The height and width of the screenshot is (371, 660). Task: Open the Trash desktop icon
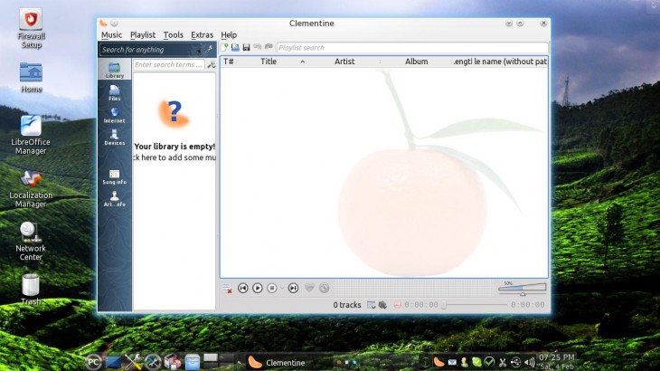(x=31, y=290)
